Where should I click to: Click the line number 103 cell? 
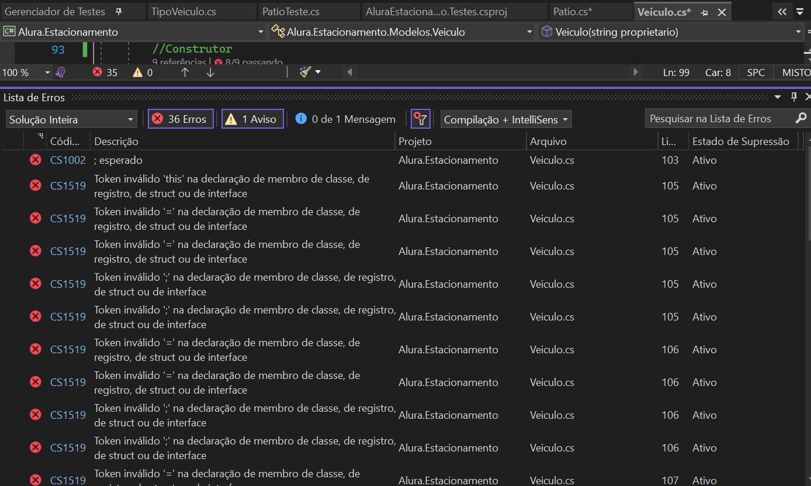(670, 160)
